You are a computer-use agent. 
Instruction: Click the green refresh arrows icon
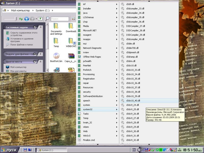pyautogui.click(x=21, y=19)
